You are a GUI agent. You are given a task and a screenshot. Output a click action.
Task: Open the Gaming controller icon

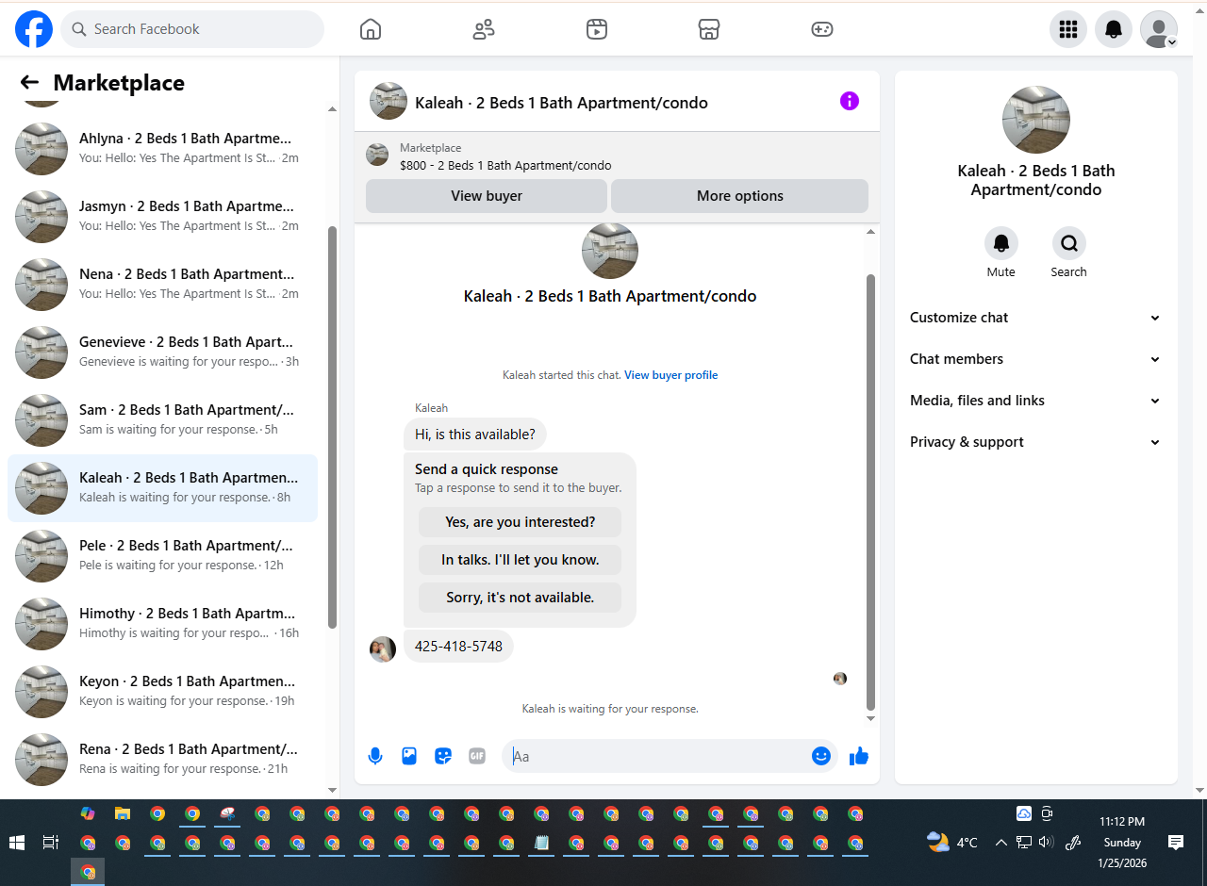pyautogui.click(x=822, y=29)
